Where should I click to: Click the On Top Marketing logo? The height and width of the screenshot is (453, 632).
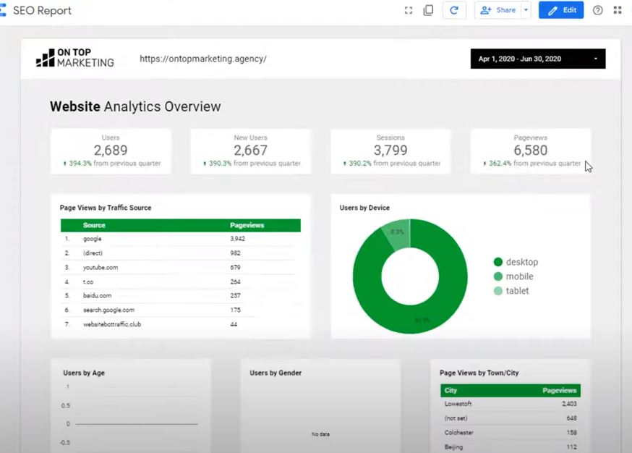pos(74,58)
